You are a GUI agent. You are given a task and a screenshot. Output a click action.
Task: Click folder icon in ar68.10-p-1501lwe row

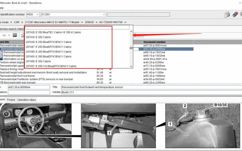pyautogui.click(x=1, y=52)
